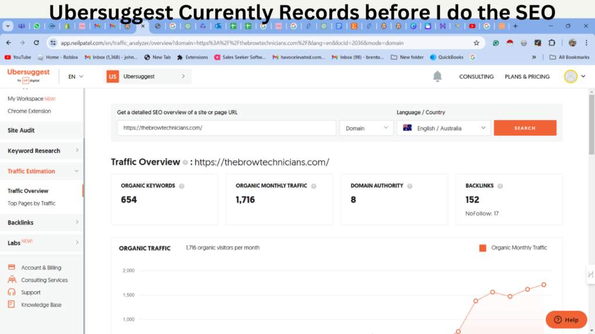Open the tab search dropdown
The image size is (595, 334).
point(8,26)
